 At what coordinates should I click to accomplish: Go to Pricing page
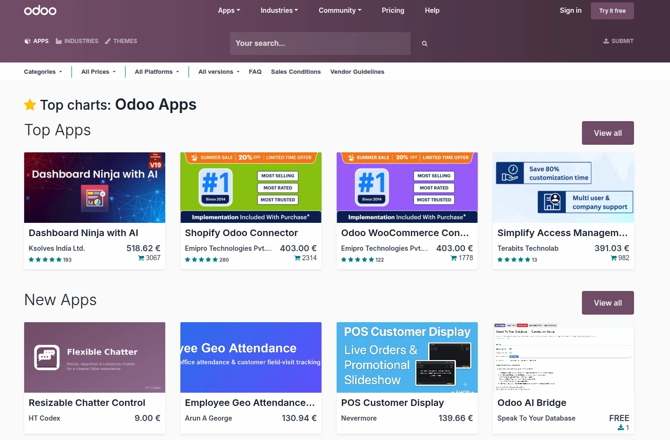click(393, 10)
